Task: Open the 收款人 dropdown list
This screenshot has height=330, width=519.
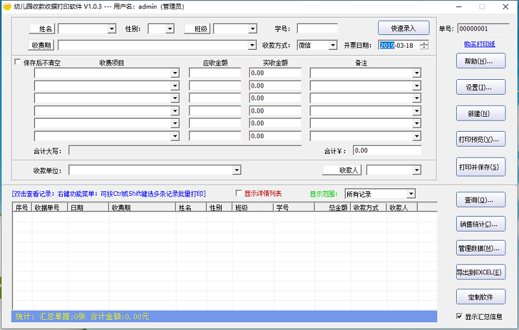Action: pos(416,170)
